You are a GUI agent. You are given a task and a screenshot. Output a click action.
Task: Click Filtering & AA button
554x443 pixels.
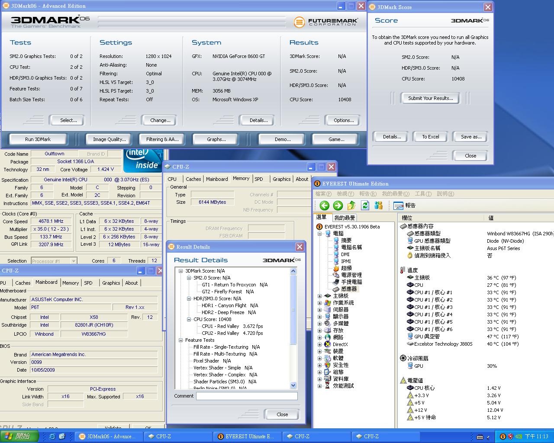pos(162,139)
